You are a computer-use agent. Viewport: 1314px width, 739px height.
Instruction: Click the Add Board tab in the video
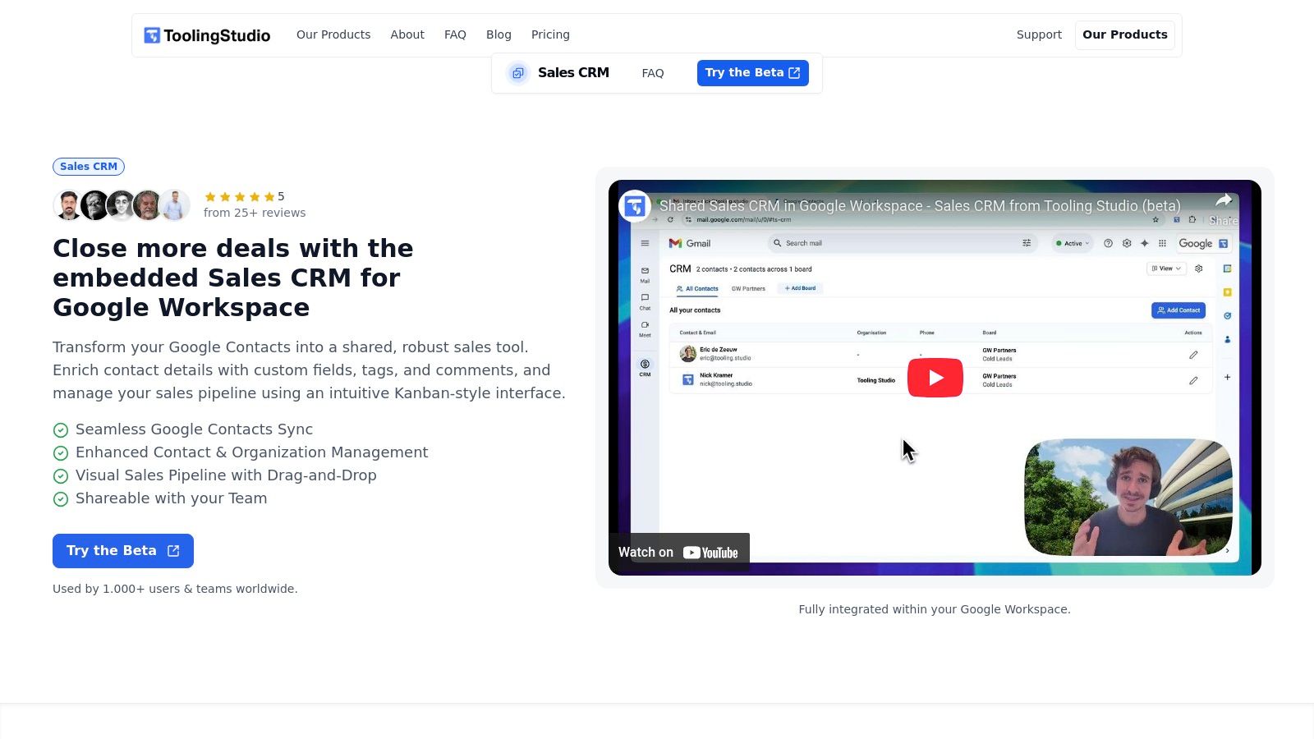[800, 288]
